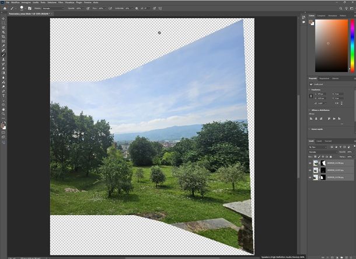Click foreground color swatch in toolbar
Screen dimensions: 356x259
(x=2, y=126)
